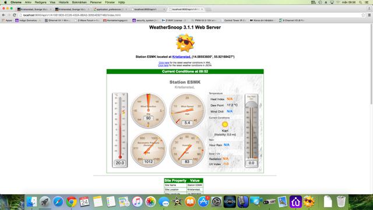The width and height of the screenshot is (373, 210).
Task: Open Preview app icon in Dock
Action: [282, 202]
